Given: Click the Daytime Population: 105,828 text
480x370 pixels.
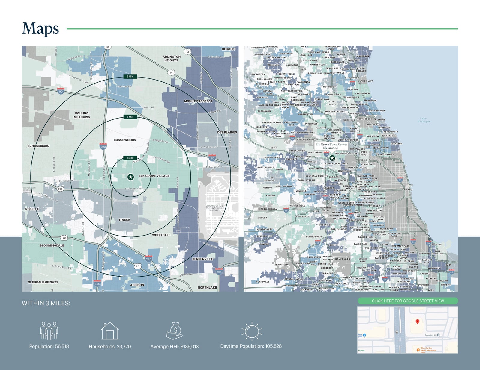Looking at the screenshot, I should point(251,346).
